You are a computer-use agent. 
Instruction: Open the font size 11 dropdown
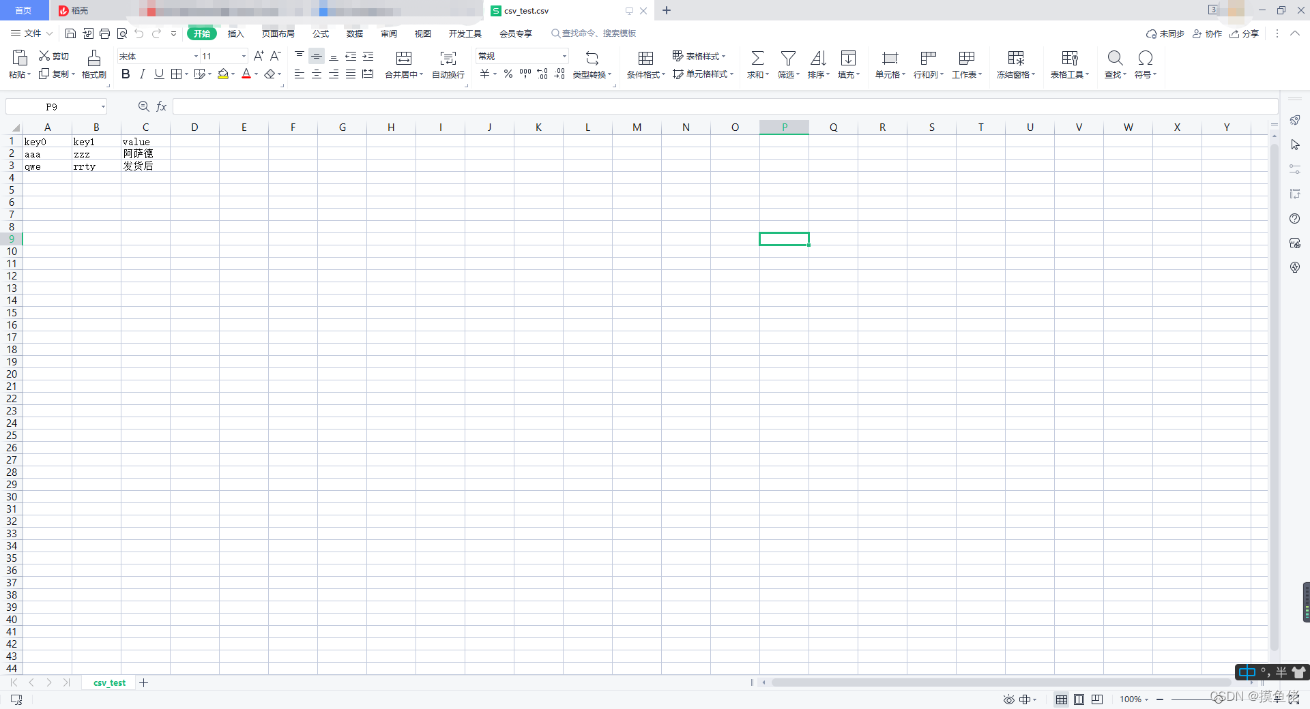(244, 56)
